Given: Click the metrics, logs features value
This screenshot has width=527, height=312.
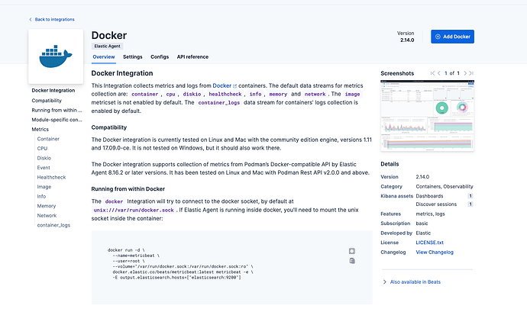Looking at the screenshot, I should pyautogui.click(x=430, y=214).
